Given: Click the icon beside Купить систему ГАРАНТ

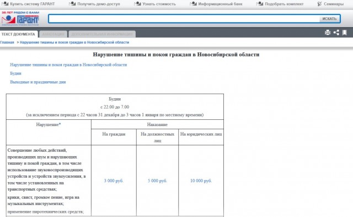Looking at the screenshot, I should (x=5, y=4).
